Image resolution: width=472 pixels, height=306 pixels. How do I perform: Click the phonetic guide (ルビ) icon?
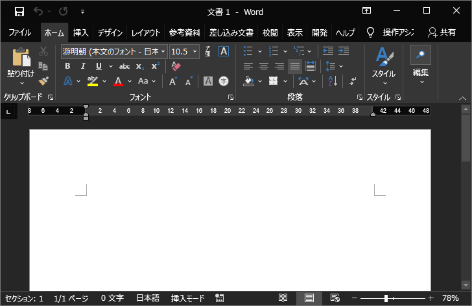(x=207, y=51)
